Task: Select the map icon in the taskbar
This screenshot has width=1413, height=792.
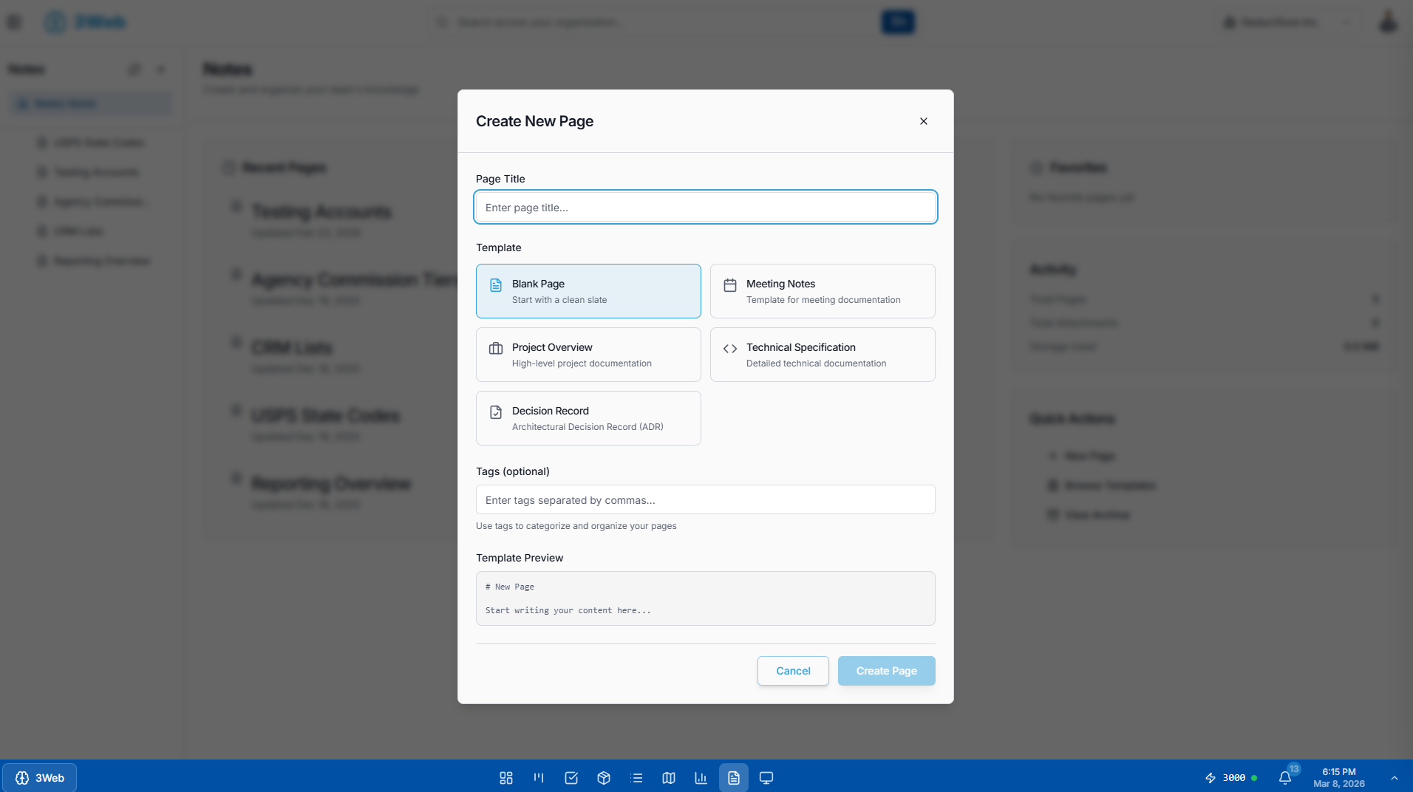Action: (x=669, y=777)
